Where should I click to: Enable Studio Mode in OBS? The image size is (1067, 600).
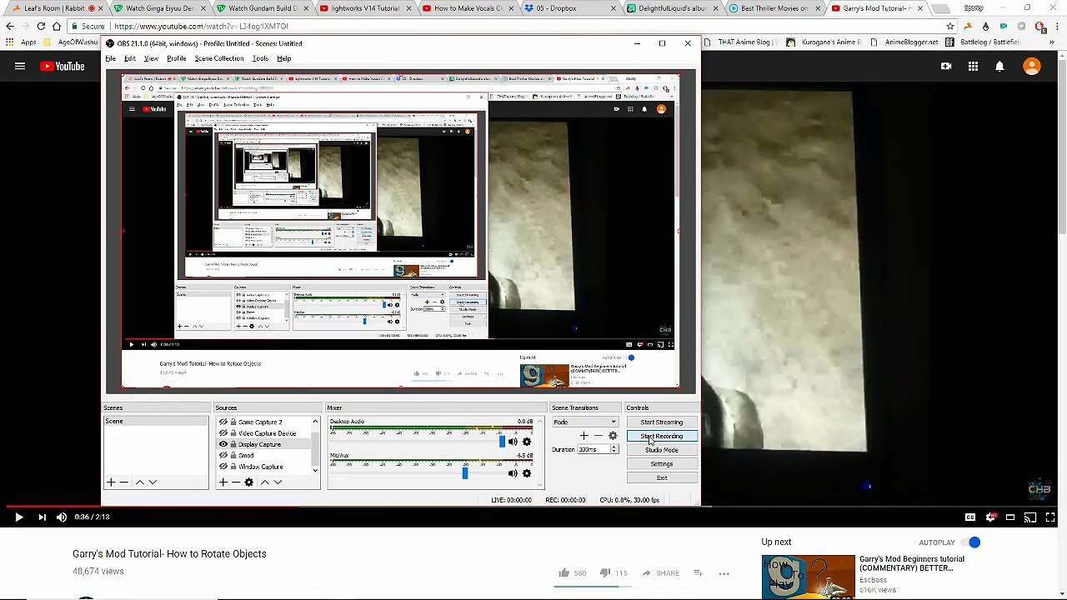point(662,450)
